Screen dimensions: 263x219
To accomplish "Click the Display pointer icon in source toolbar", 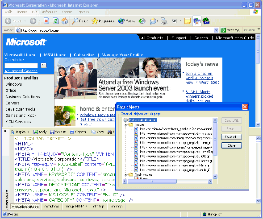I will point(13,132).
